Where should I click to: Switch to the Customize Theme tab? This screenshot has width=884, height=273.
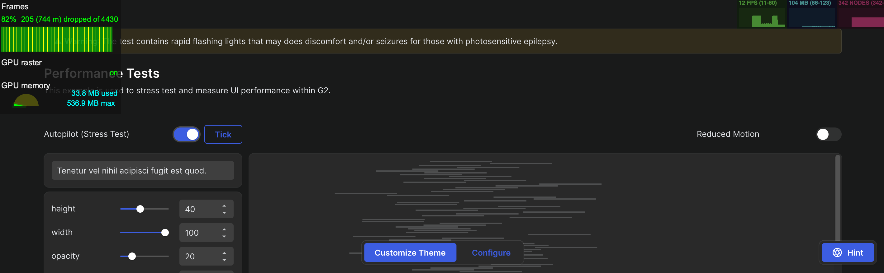click(x=410, y=252)
